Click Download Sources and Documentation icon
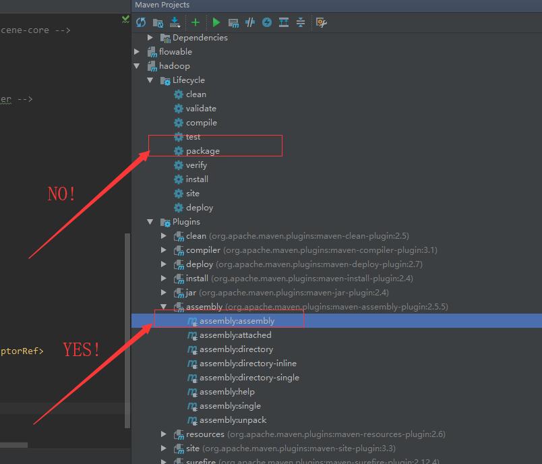Image resolution: width=542 pixels, height=464 pixels. [175, 22]
